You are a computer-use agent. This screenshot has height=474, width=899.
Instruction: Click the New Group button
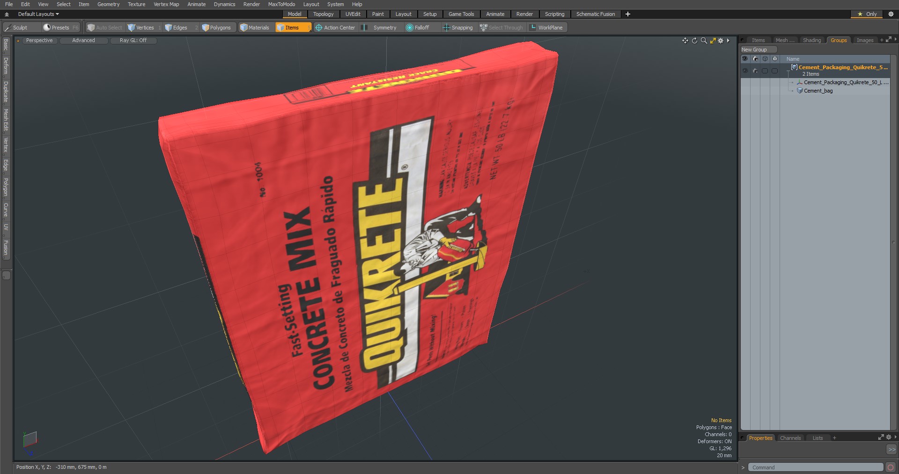pos(758,50)
